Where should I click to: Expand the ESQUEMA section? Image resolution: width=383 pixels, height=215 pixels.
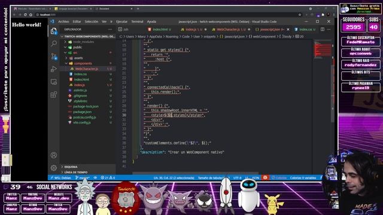click(71, 167)
